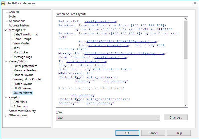Viewport: 199px width, 139px height.
Task: Select the Viewer/Editor category
Action: (x=18, y=61)
